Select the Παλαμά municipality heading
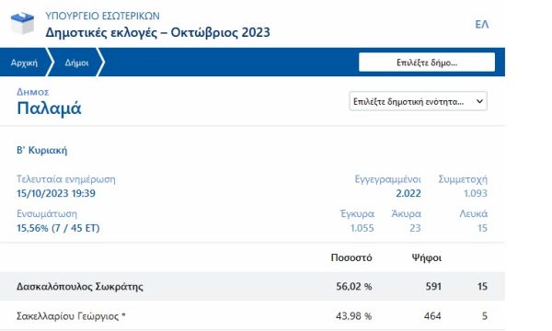The height and width of the screenshot is (331, 552). click(49, 108)
